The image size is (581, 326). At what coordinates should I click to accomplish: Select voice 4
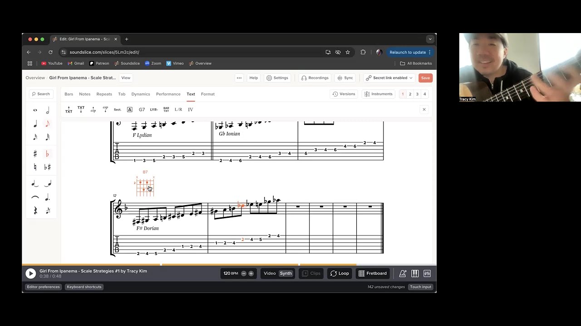[x=425, y=94]
